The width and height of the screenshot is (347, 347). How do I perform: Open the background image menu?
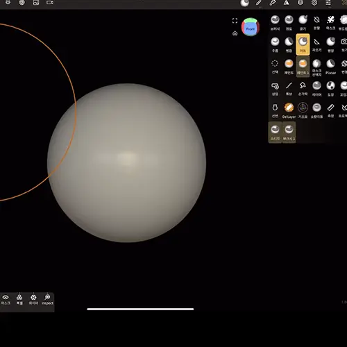point(35,3)
